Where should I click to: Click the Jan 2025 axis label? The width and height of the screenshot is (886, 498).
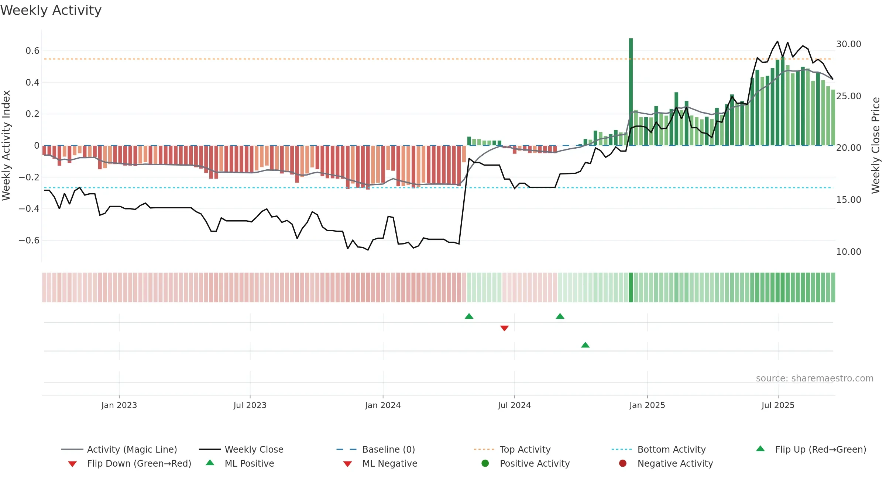pyautogui.click(x=647, y=405)
